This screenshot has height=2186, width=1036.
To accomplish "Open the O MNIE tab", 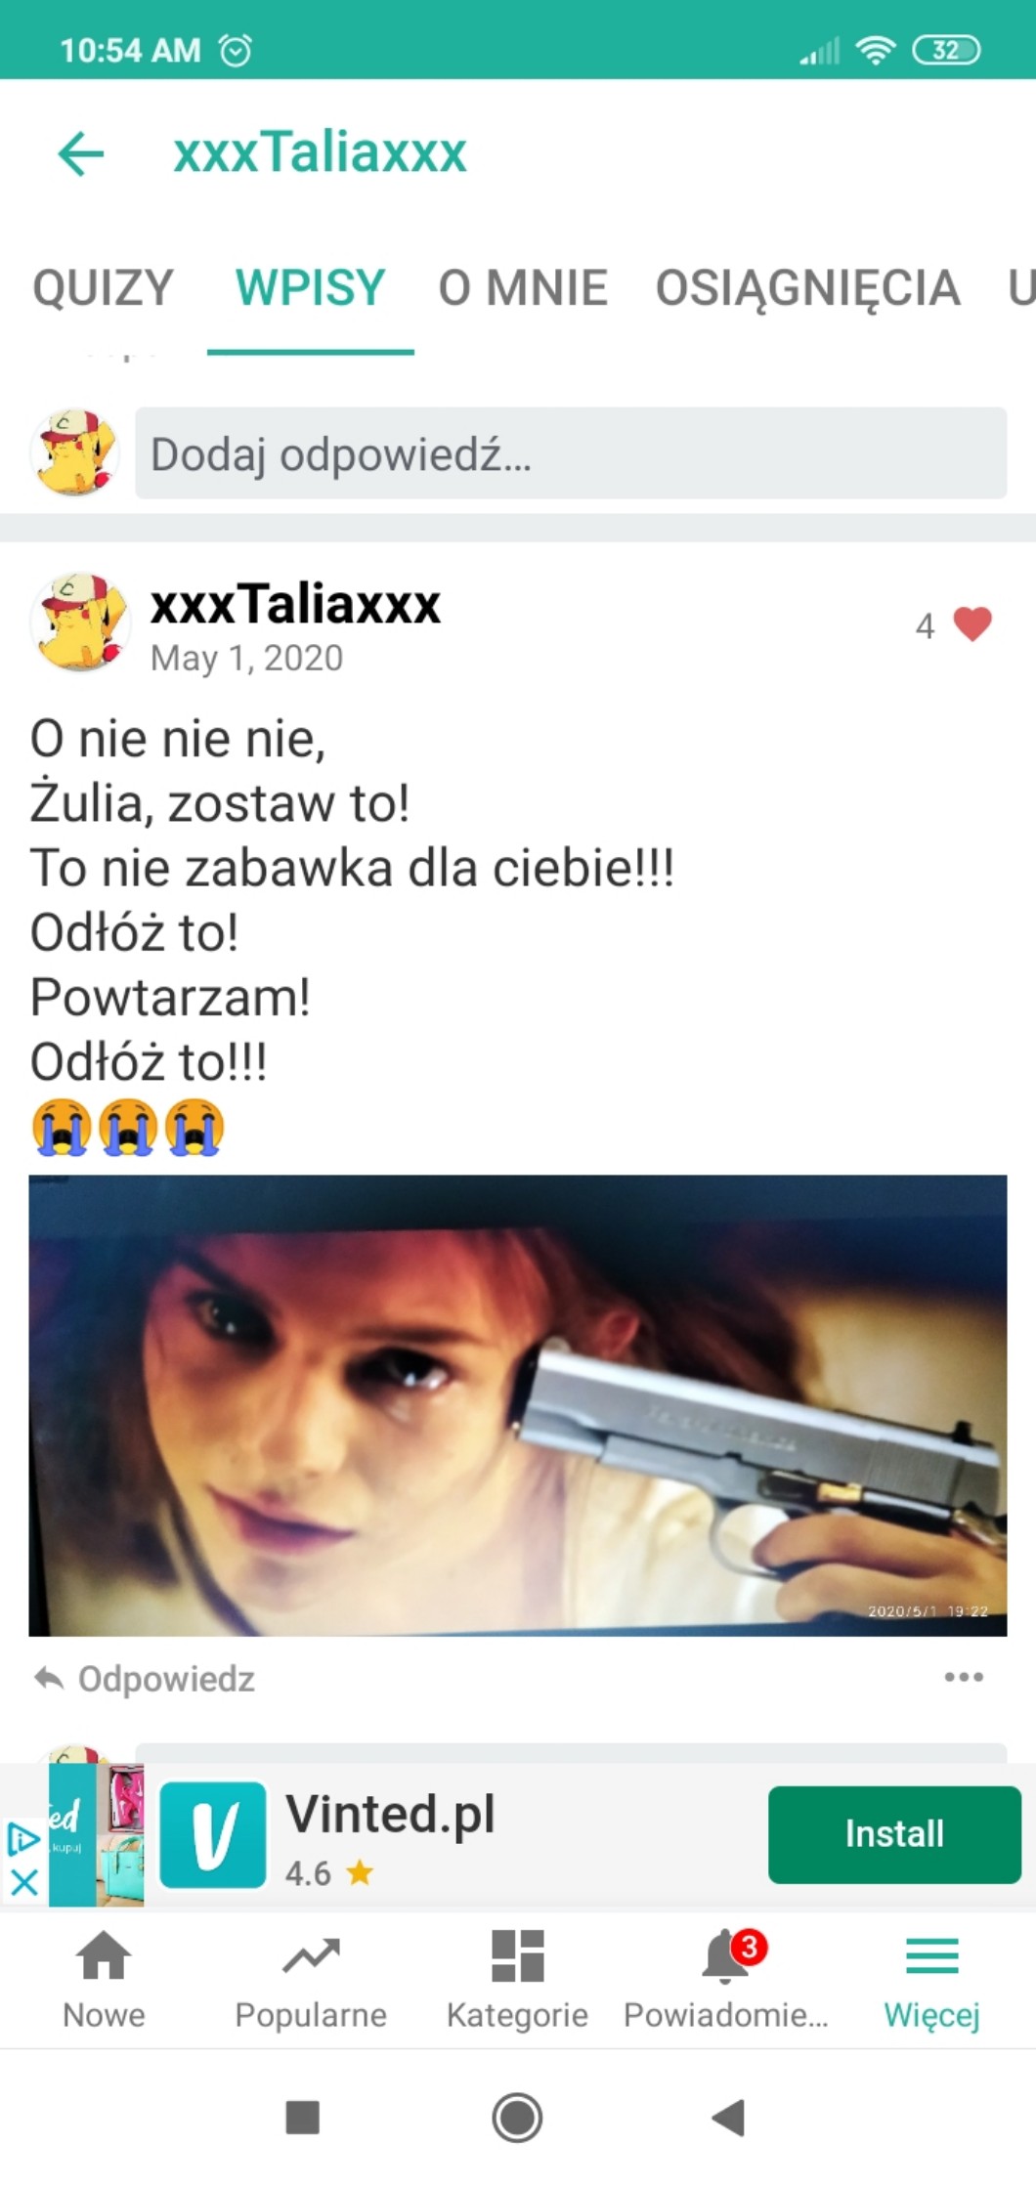I will (523, 288).
